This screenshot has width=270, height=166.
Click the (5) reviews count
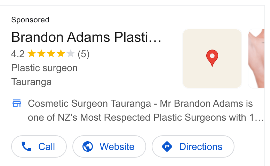pyautogui.click(x=84, y=54)
